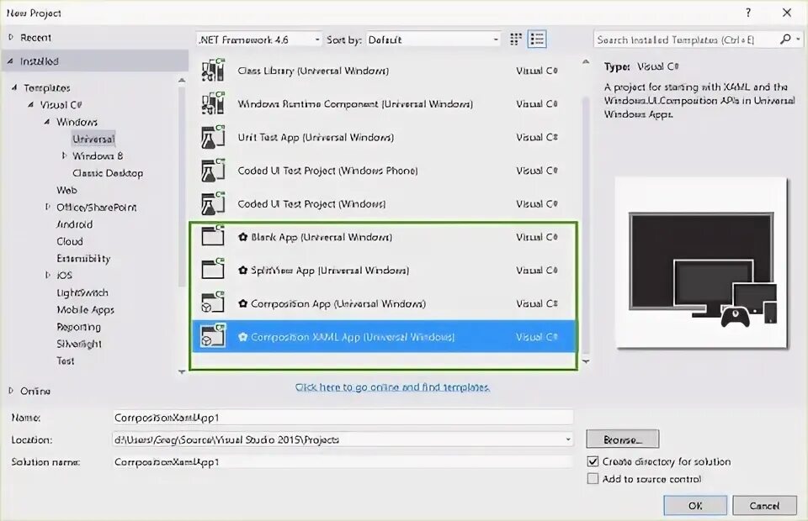Click the go online and find templates link
Screen dimensions: 808x521
[x=394, y=387]
